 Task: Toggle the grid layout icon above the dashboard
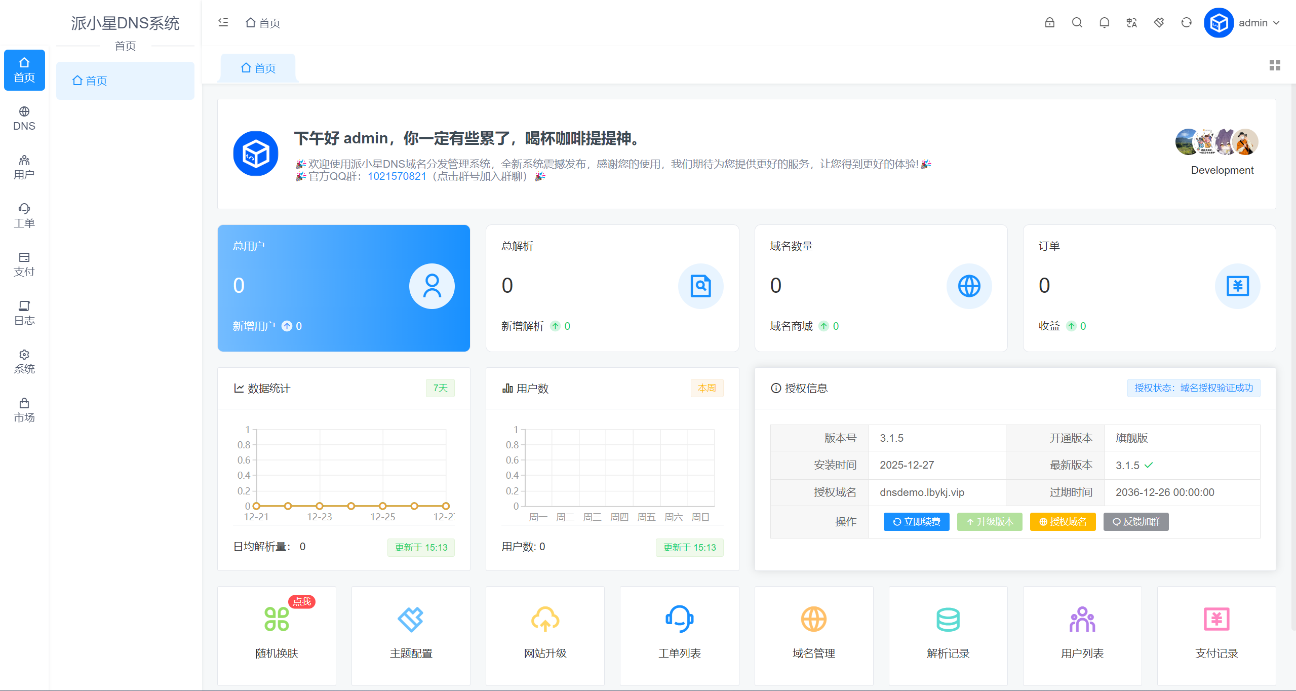click(1275, 65)
